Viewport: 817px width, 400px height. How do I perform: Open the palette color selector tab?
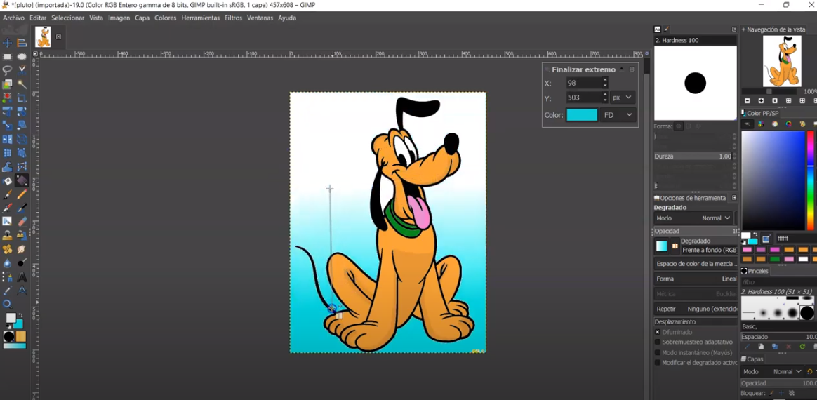(x=802, y=124)
